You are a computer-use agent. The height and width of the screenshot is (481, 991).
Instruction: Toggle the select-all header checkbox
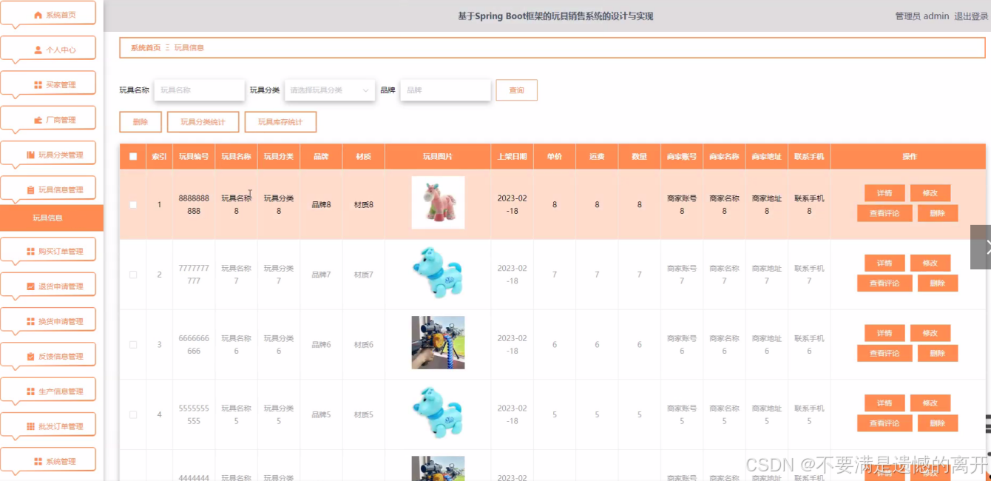click(x=133, y=157)
